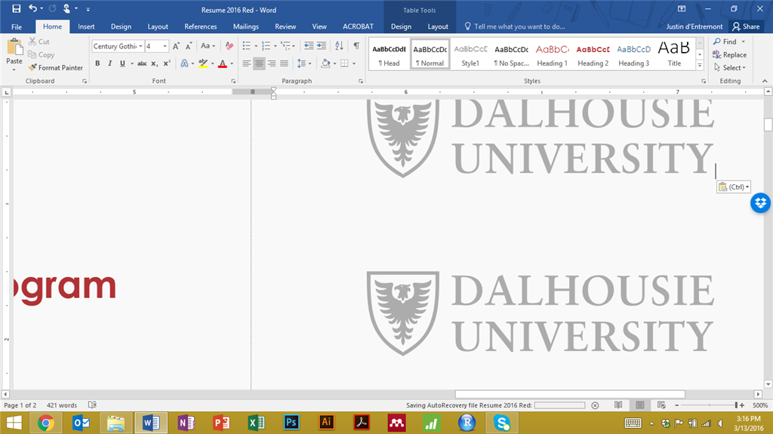Open the Paste Options (Ctrl) dropdown
The width and height of the screenshot is (773, 434).
[734, 187]
